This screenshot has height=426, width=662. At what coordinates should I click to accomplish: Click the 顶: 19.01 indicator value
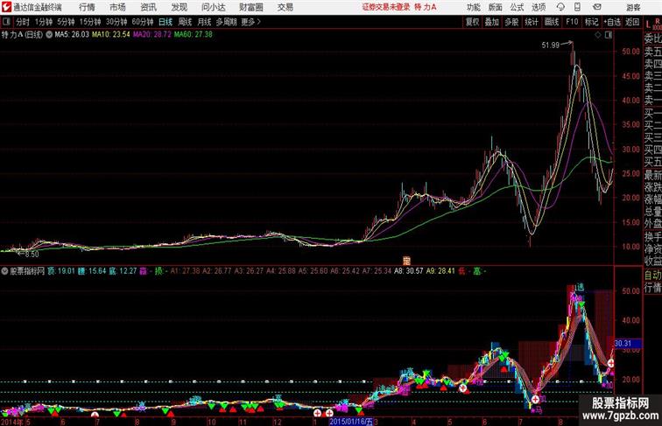pyautogui.click(x=61, y=271)
